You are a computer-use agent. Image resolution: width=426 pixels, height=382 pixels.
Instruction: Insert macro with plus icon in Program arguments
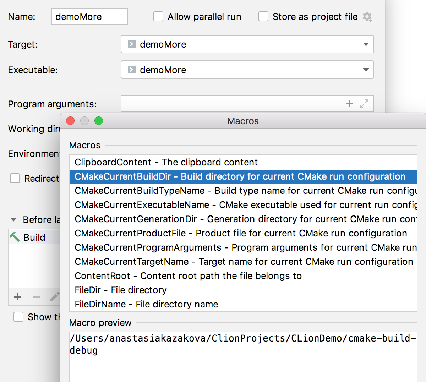tap(349, 104)
